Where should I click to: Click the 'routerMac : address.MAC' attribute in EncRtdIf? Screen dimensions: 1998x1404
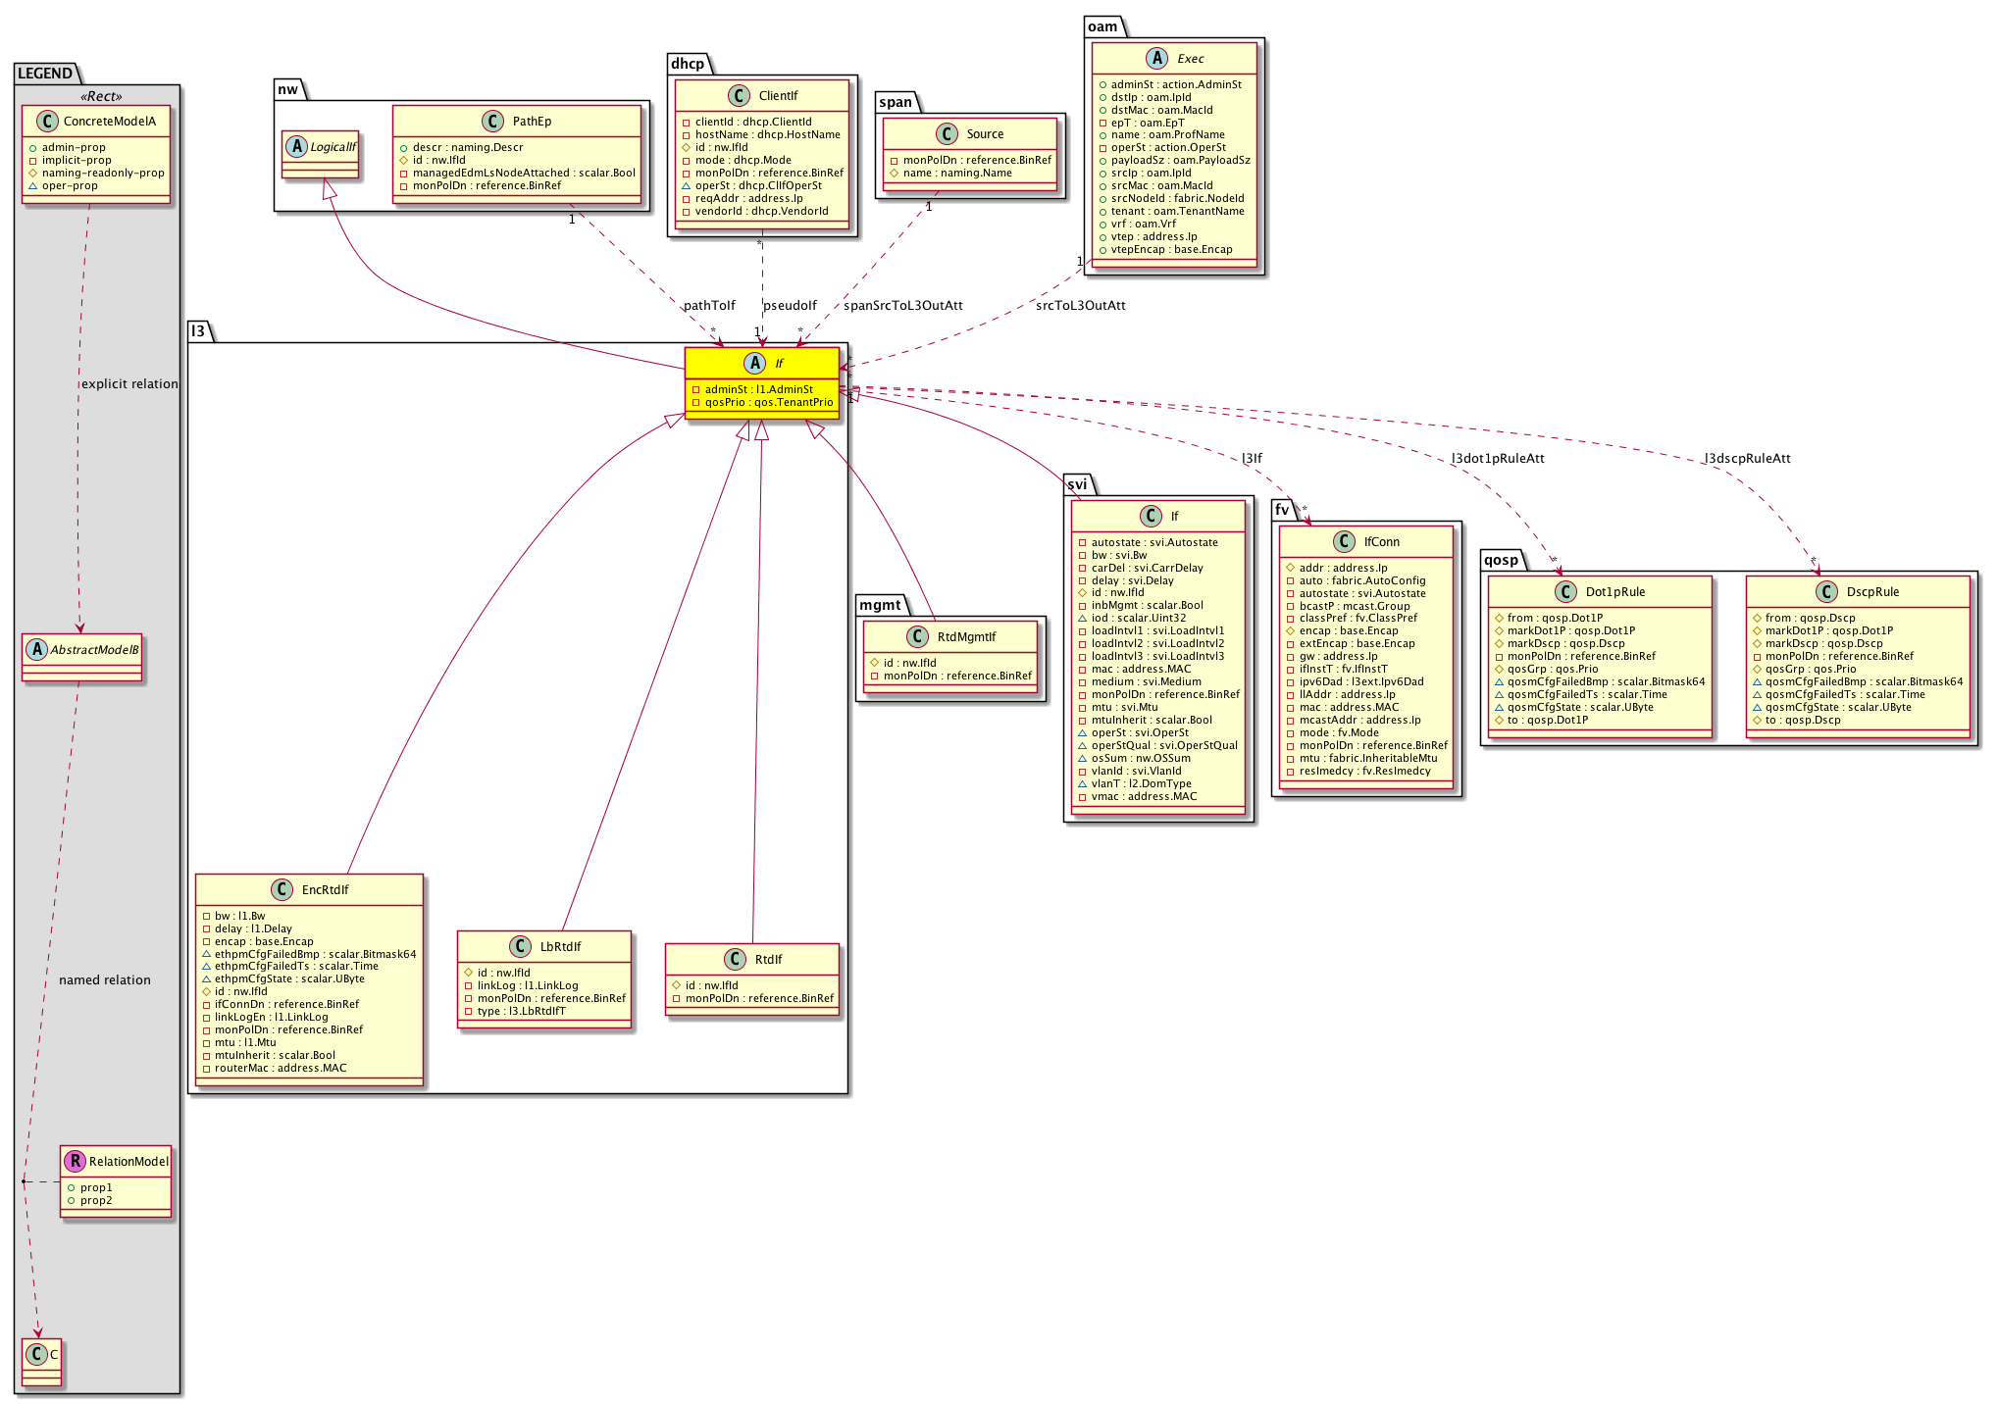(x=281, y=1068)
